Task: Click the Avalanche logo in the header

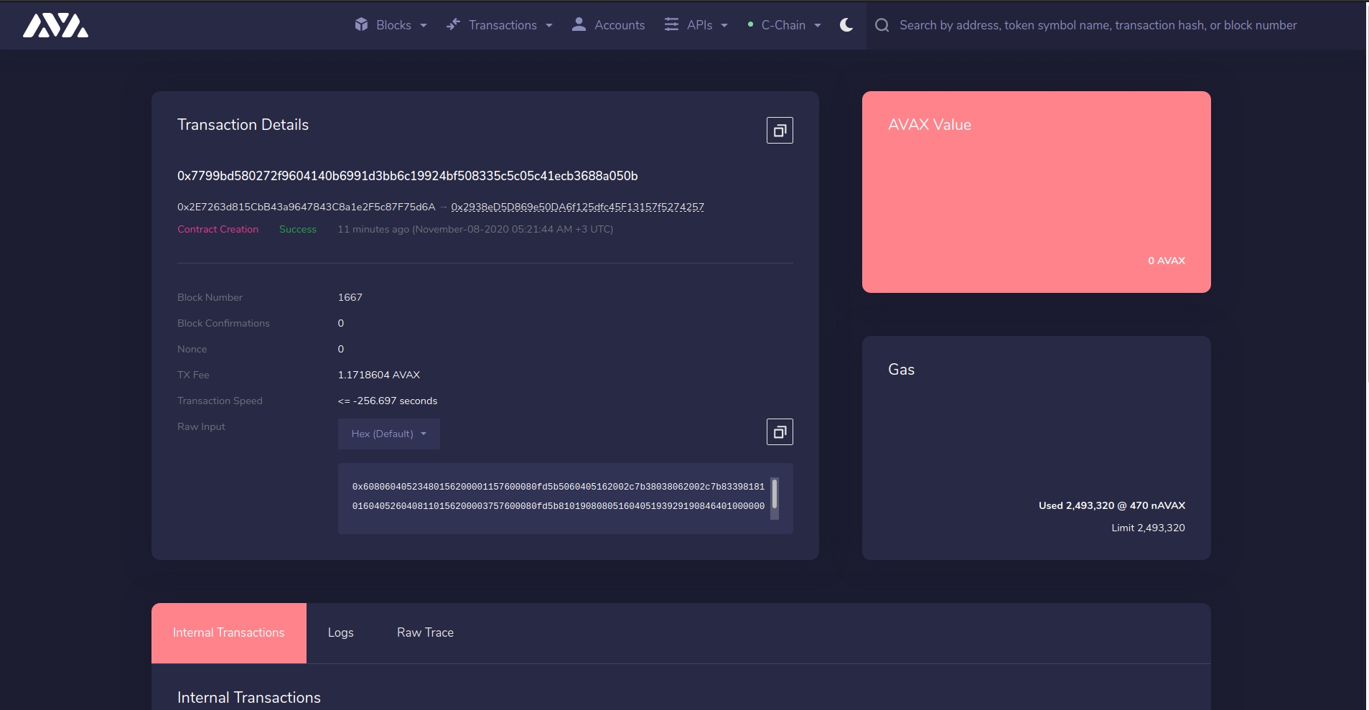Action: (55, 25)
